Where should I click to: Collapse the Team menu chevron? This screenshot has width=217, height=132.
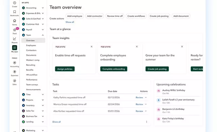[x=43, y=35]
